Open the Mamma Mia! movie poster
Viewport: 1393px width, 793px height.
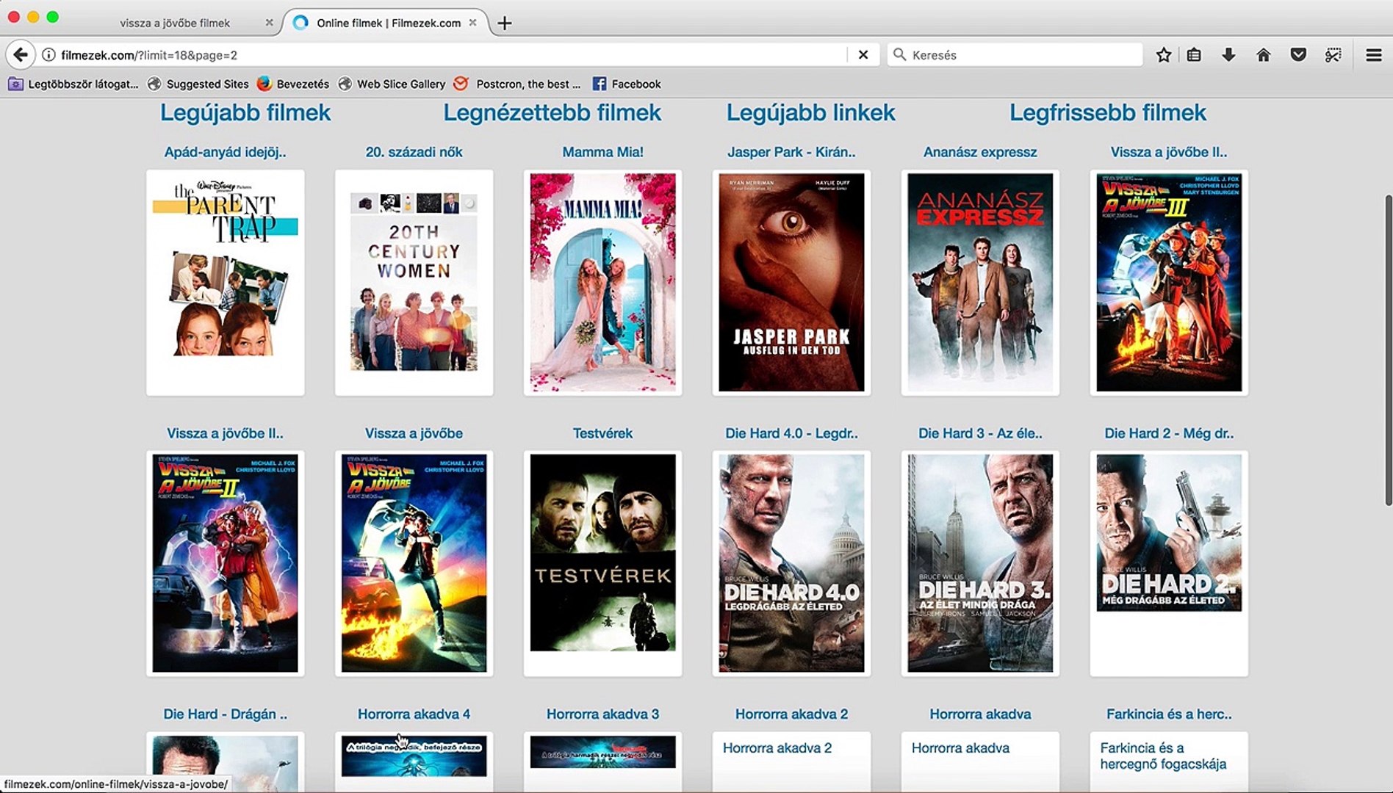click(602, 283)
